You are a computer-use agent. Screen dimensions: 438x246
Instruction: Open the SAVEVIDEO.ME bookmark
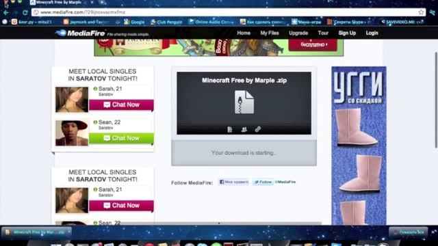click(402, 22)
